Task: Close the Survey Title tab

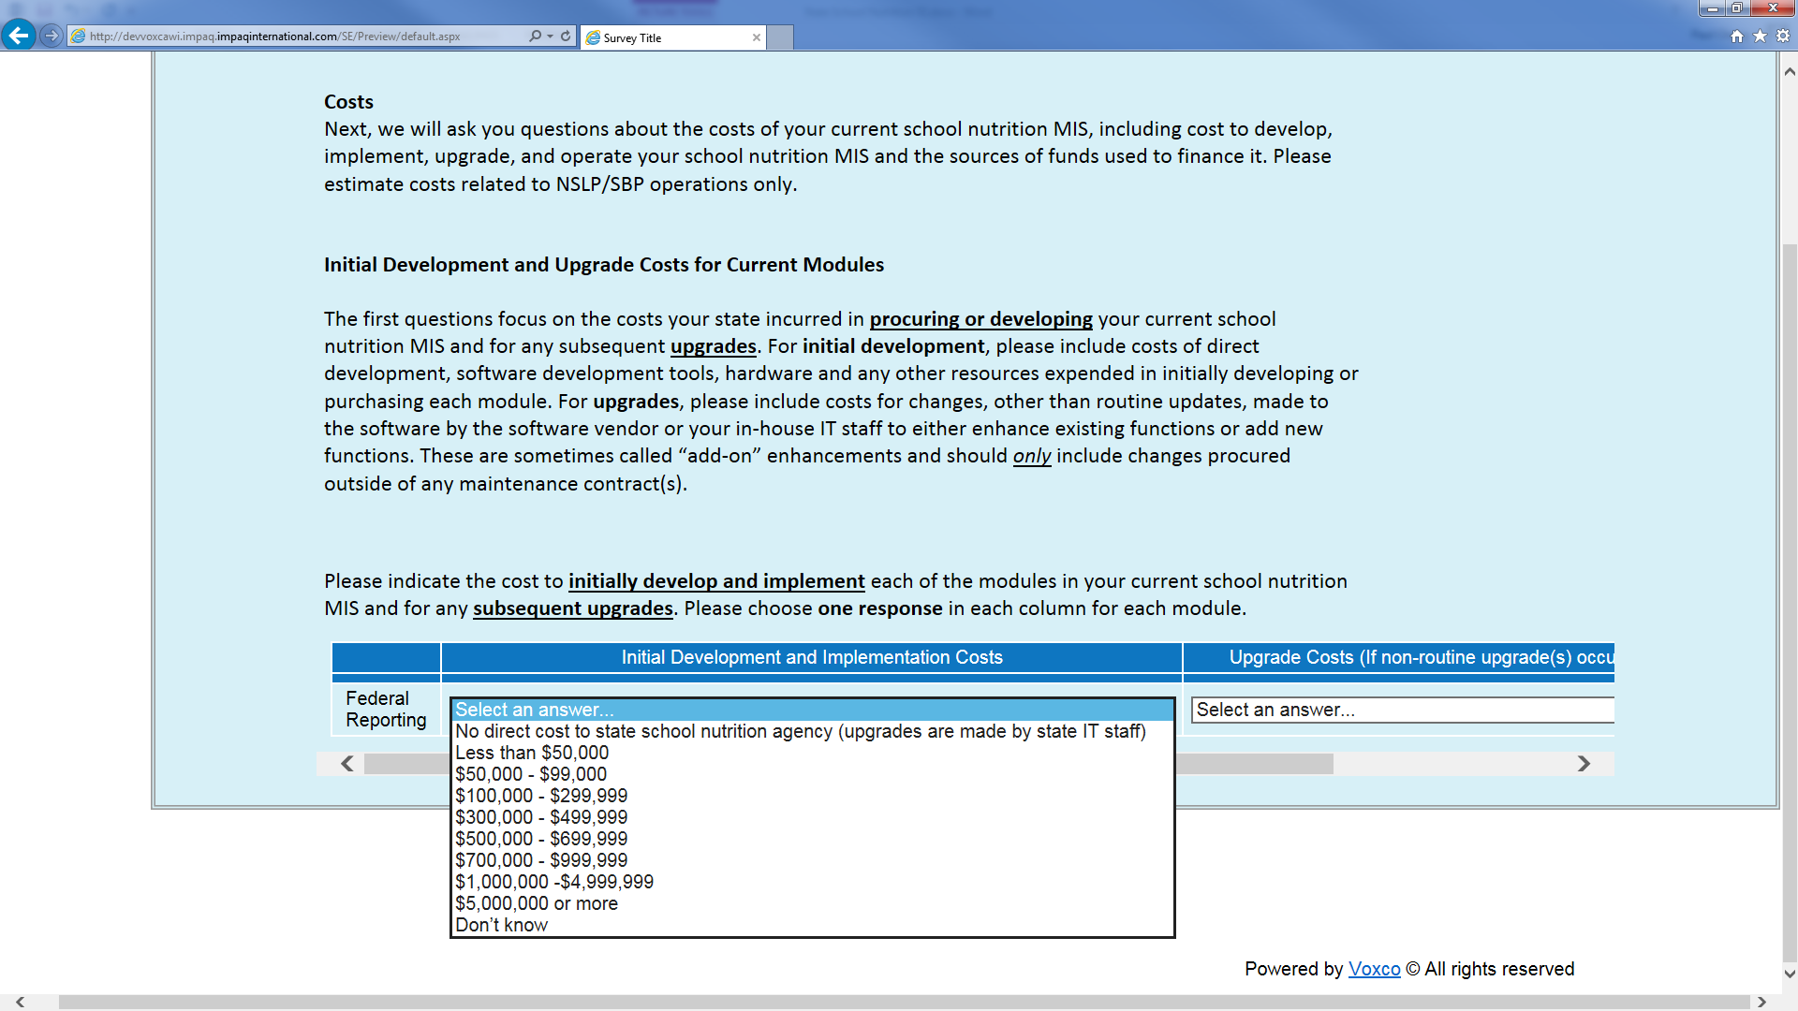Action: click(757, 37)
